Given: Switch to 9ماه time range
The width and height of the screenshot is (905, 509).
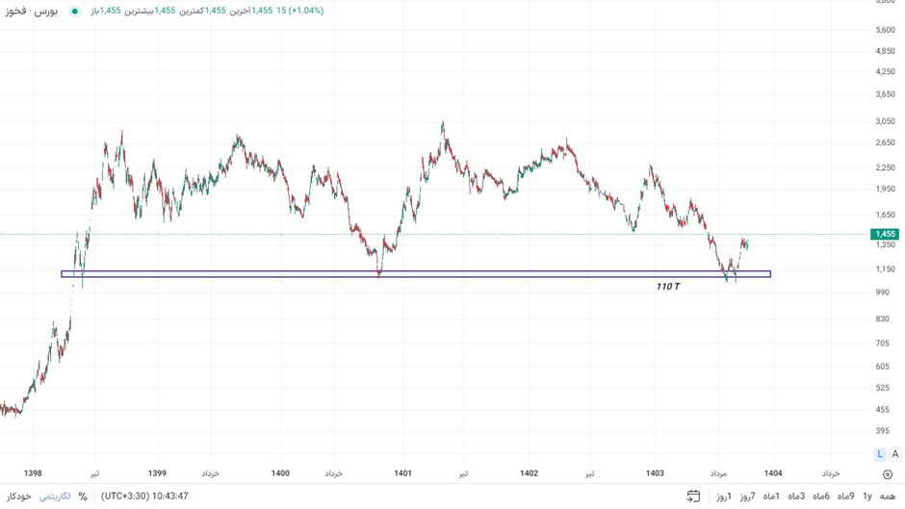Looking at the screenshot, I should (845, 496).
